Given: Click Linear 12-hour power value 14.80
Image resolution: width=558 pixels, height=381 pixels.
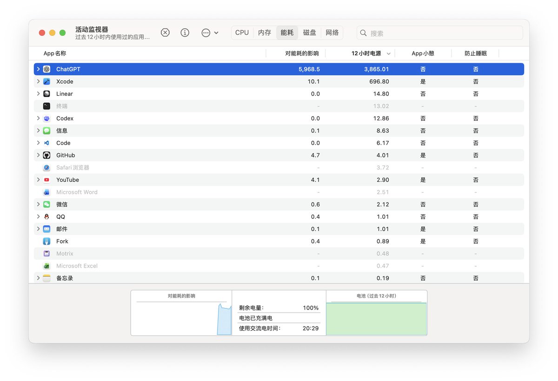Looking at the screenshot, I should 381,94.
